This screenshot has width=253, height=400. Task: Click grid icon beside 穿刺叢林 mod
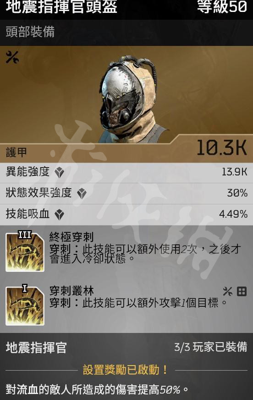(x=242, y=291)
